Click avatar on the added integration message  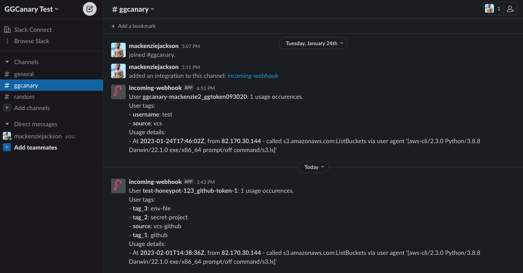[118, 71]
